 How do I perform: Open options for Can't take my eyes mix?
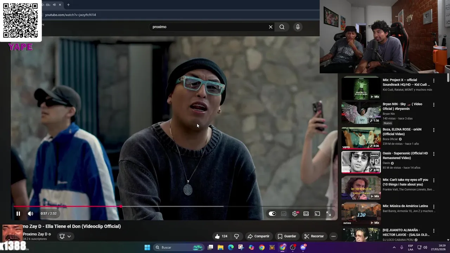pos(433,180)
